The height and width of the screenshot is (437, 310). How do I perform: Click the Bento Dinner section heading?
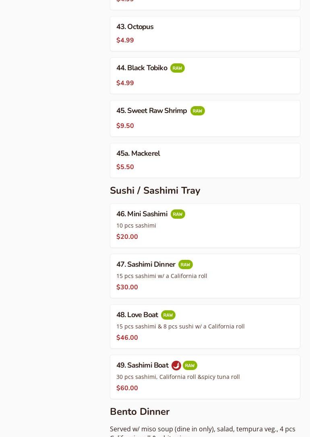140,412
